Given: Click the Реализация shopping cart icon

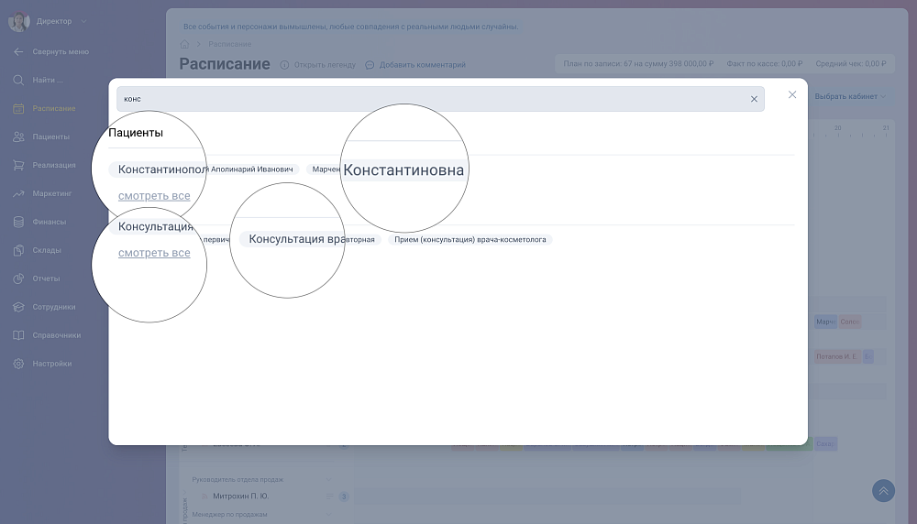Looking at the screenshot, I should [x=18, y=165].
